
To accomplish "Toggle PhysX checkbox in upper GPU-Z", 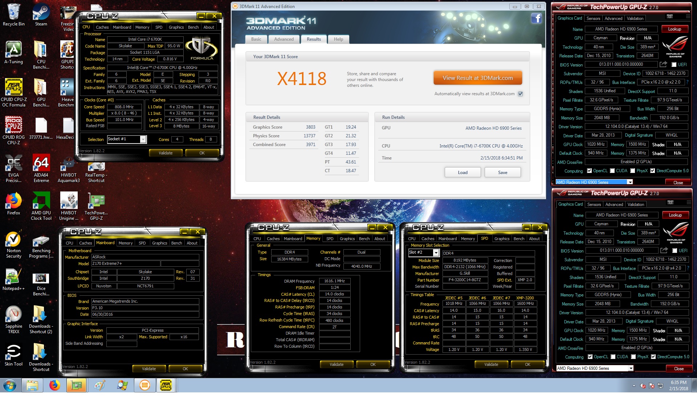I will pyautogui.click(x=633, y=171).
